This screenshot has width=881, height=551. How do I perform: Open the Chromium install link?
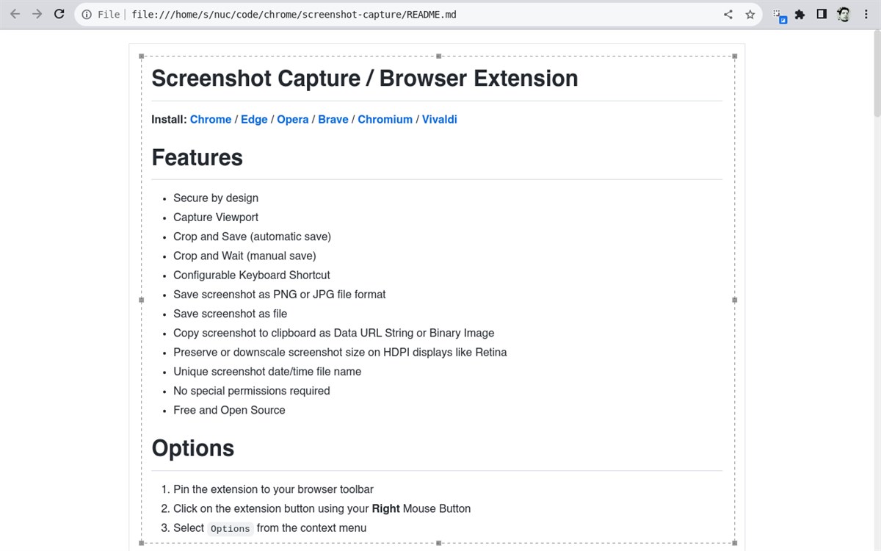click(385, 119)
